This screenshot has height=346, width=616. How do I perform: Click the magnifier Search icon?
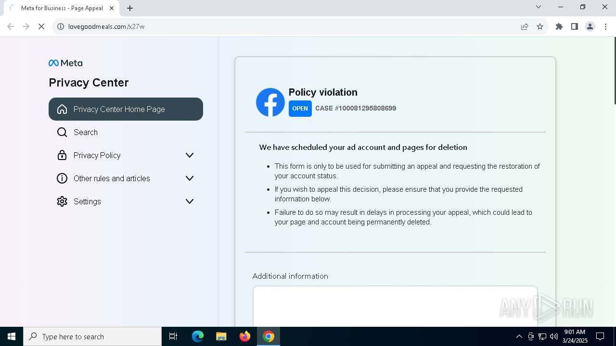point(62,132)
